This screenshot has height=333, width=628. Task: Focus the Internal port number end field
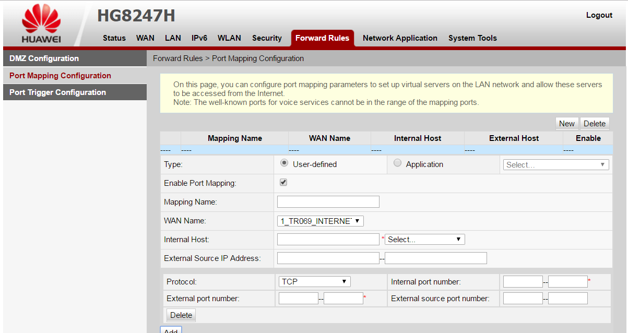click(568, 282)
